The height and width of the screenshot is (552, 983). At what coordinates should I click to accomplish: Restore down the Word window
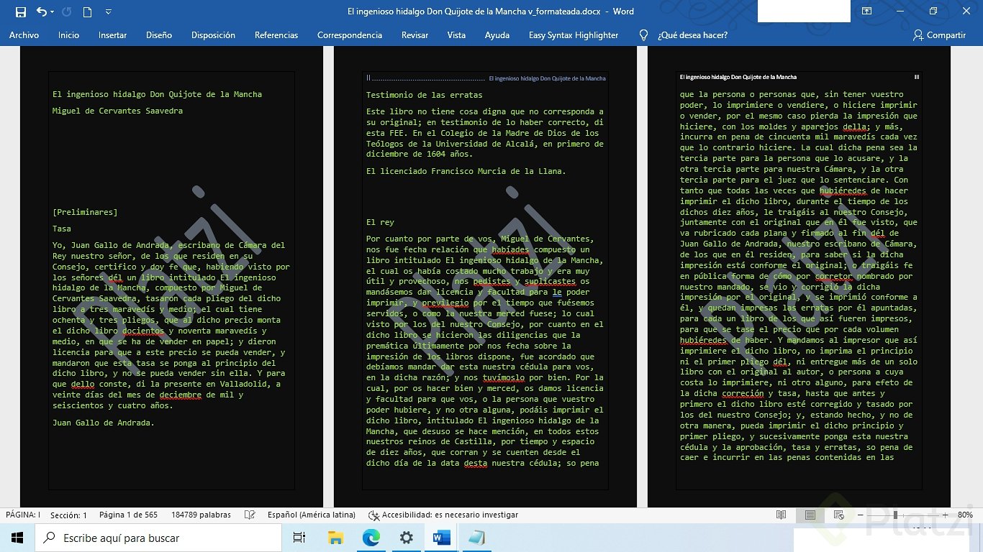pyautogui.click(x=933, y=11)
